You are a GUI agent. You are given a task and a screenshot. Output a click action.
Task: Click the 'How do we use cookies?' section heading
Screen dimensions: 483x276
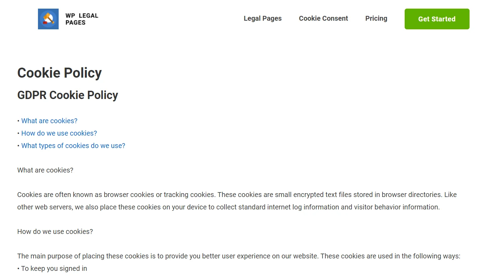point(55,231)
